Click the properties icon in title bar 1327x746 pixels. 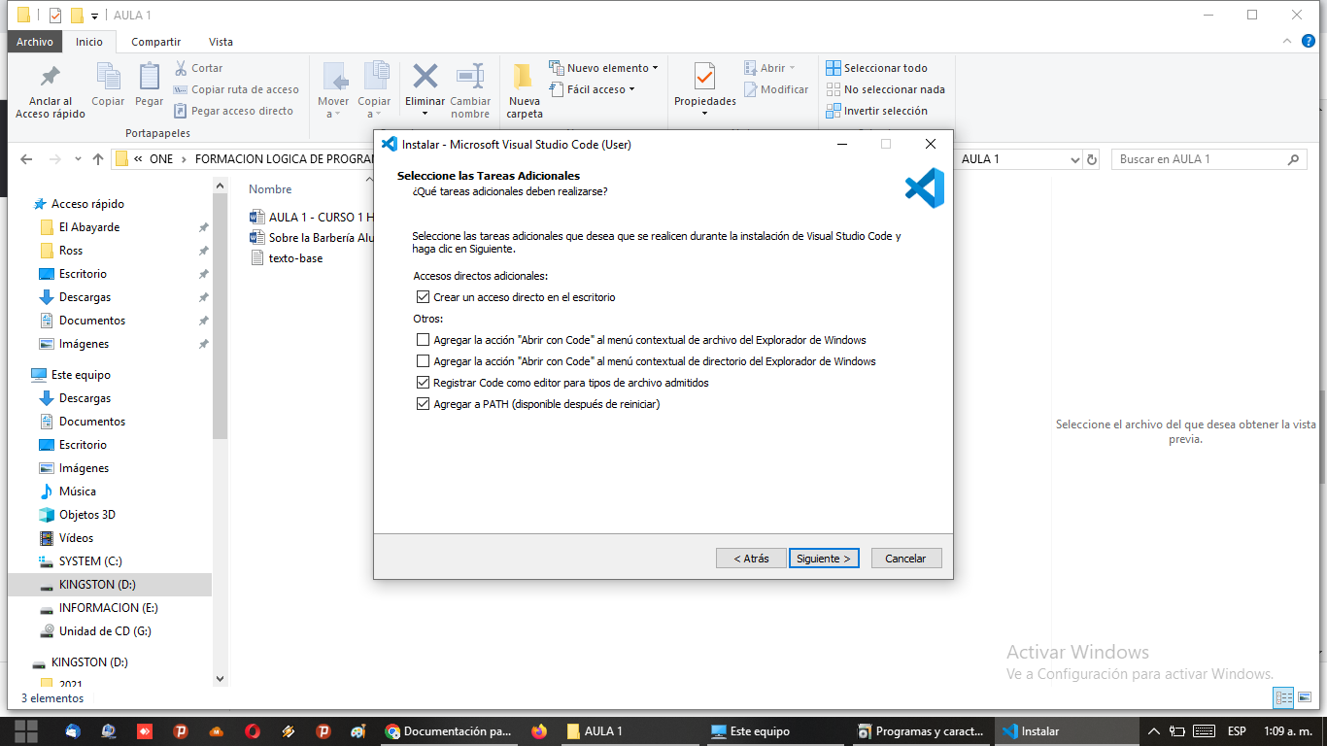pyautogui.click(x=55, y=15)
